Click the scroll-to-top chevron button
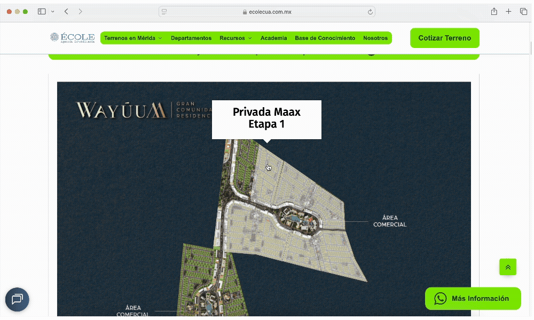Viewport: 534px width, 320px height. tap(508, 267)
